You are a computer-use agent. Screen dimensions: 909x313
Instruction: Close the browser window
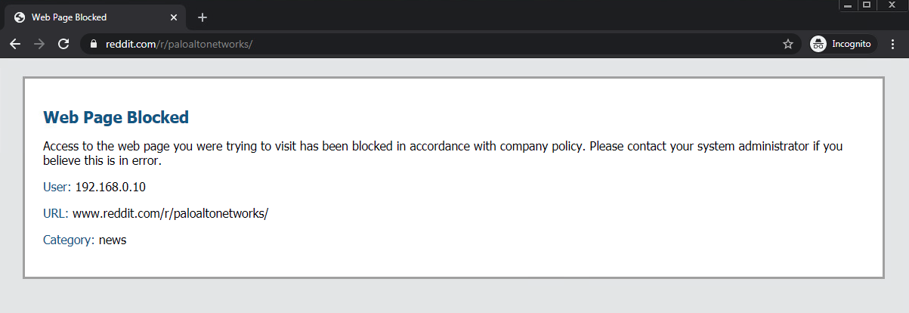click(892, 5)
